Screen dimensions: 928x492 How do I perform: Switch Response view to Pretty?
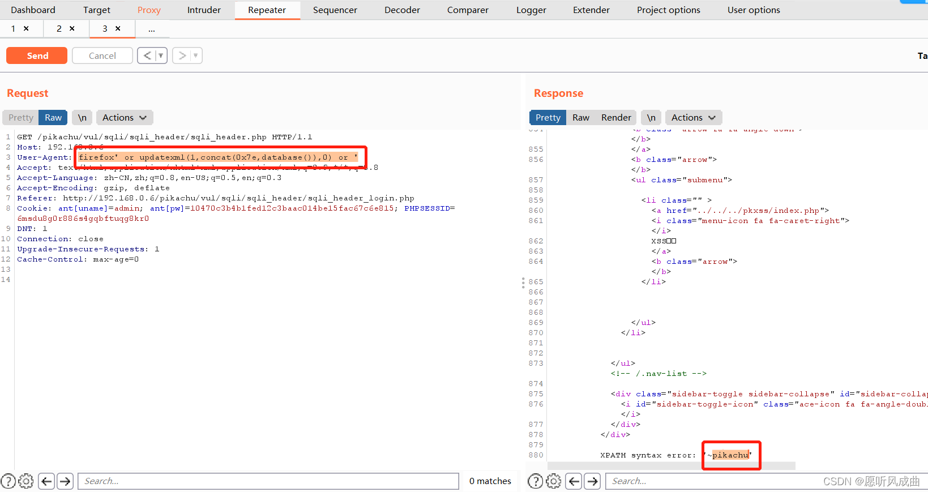[x=548, y=117]
